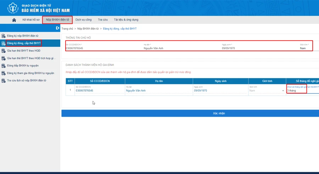The height and width of the screenshot is (174, 319).
Task: Click the home icon in navigation bar
Action: (x=14, y=20)
